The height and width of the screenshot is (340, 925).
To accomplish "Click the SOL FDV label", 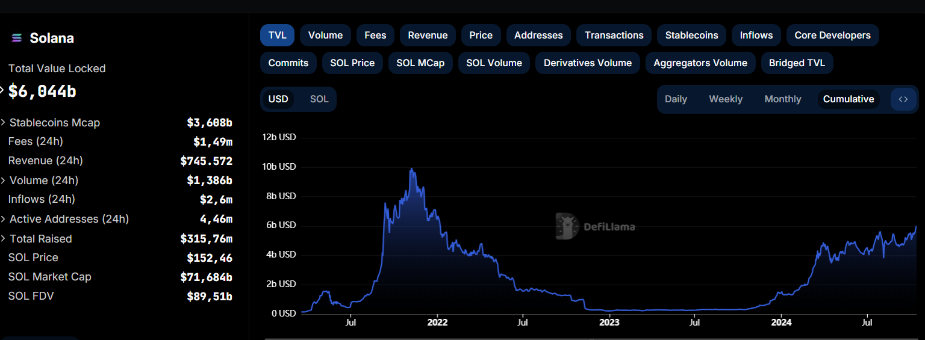I will (x=31, y=296).
